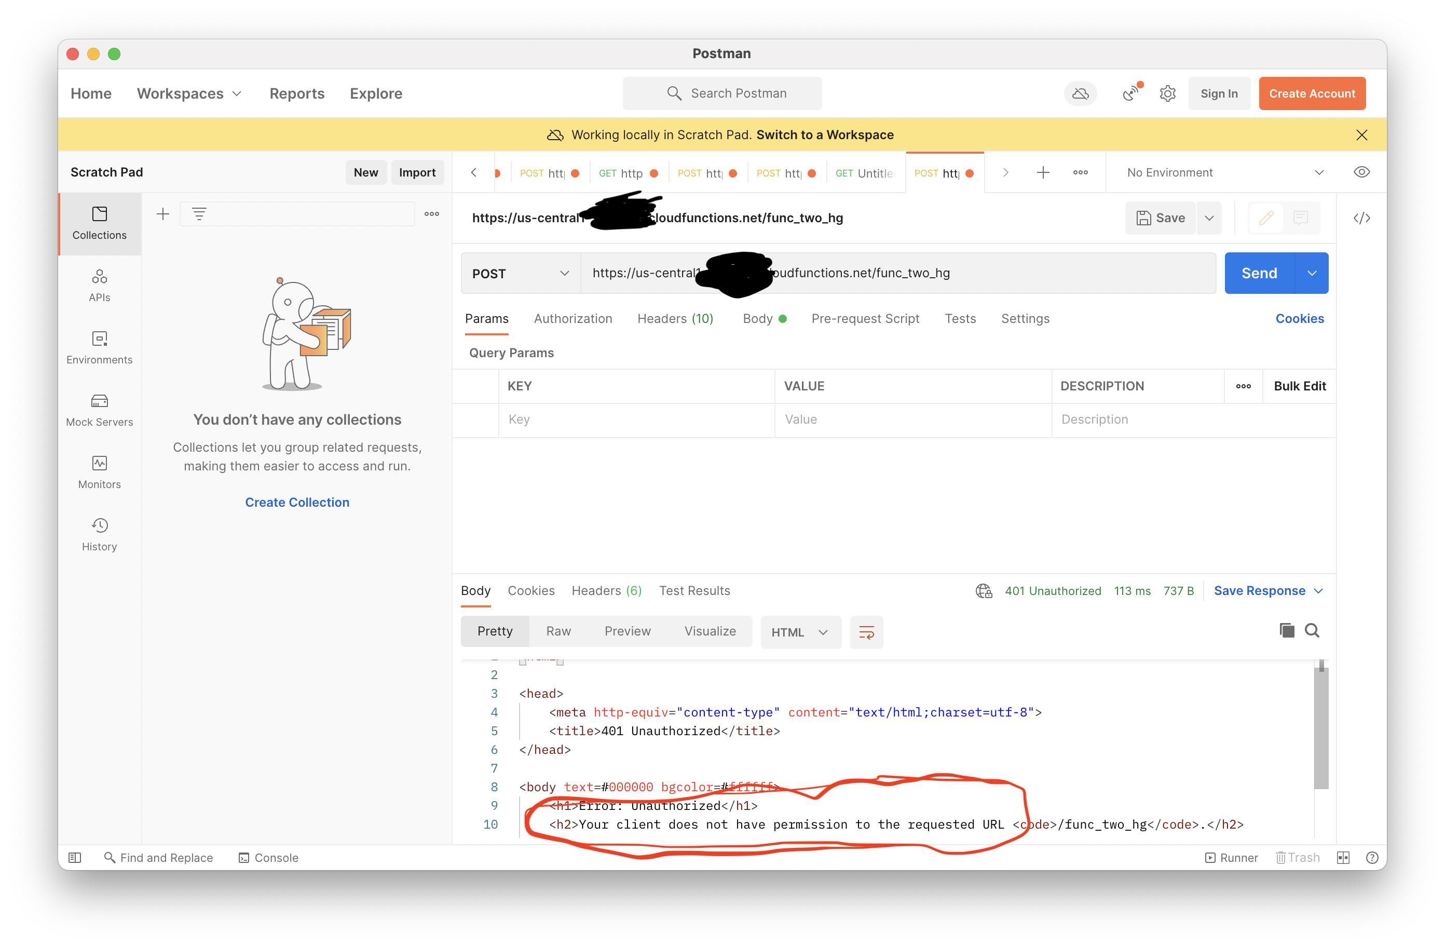The width and height of the screenshot is (1445, 947).
Task: Click the plus icon to create collection
Action: pos(162,214)
